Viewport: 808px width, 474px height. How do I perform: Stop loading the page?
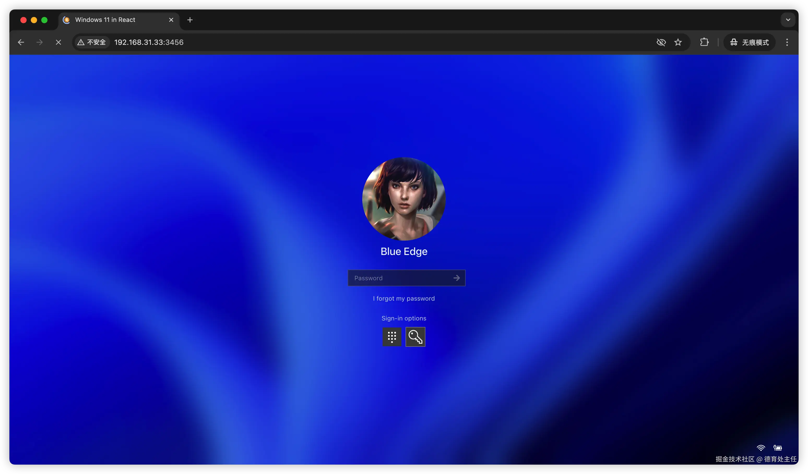[x=58, y=42]
